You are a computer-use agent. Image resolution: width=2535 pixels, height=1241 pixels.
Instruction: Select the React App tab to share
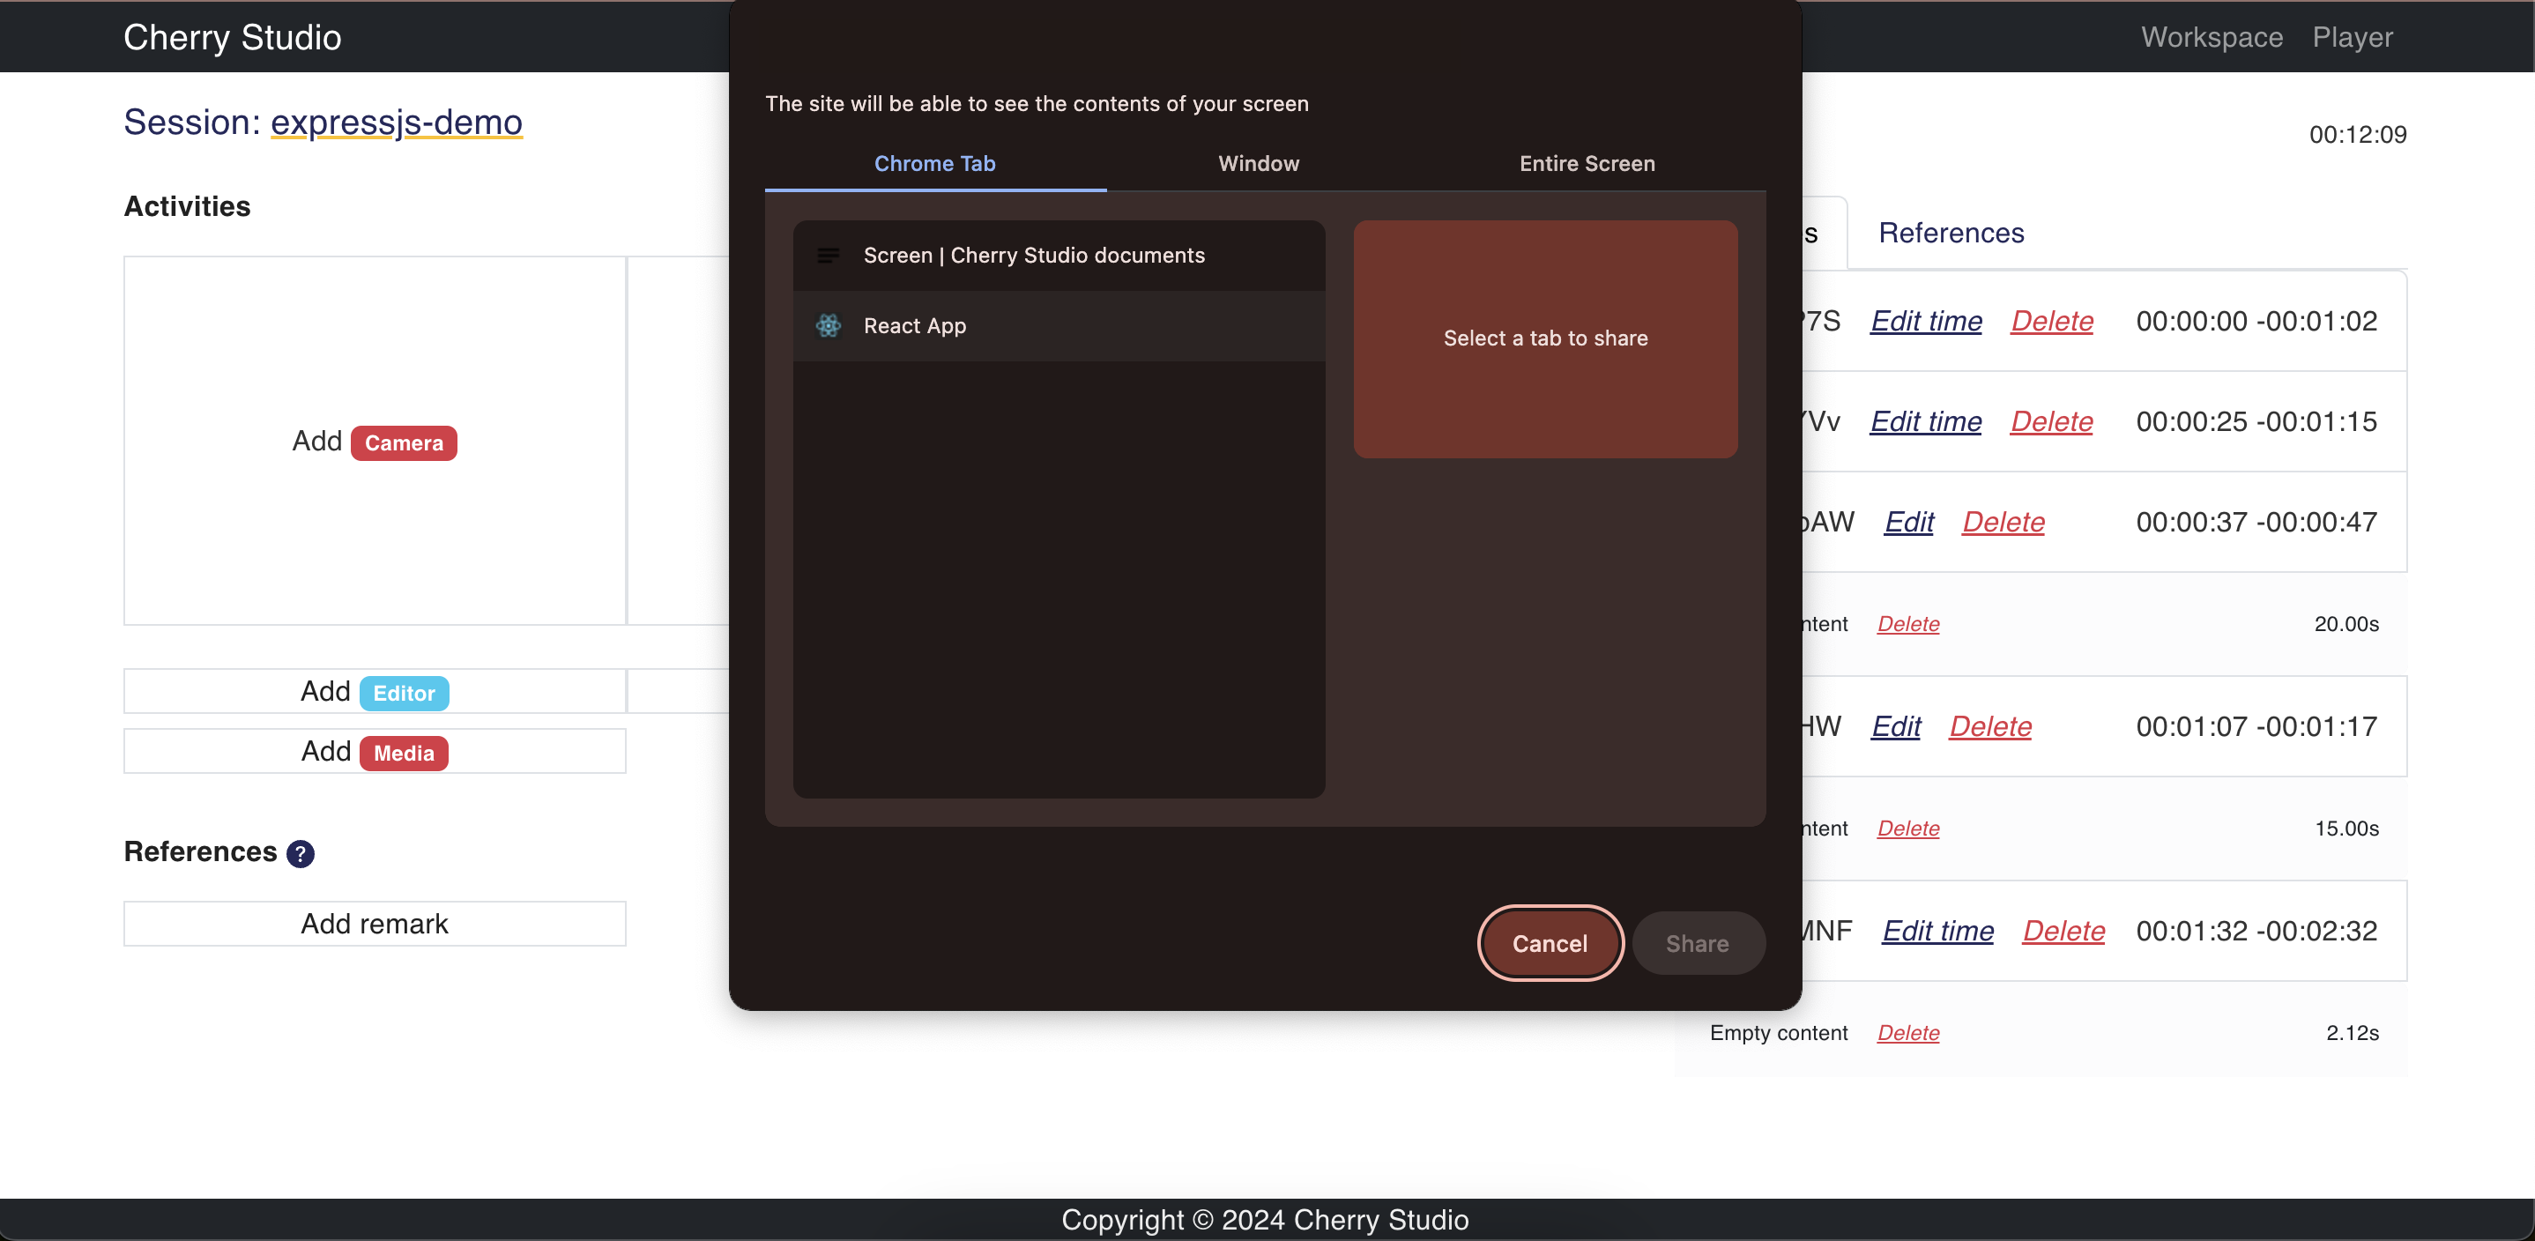tap(1059, 326)
